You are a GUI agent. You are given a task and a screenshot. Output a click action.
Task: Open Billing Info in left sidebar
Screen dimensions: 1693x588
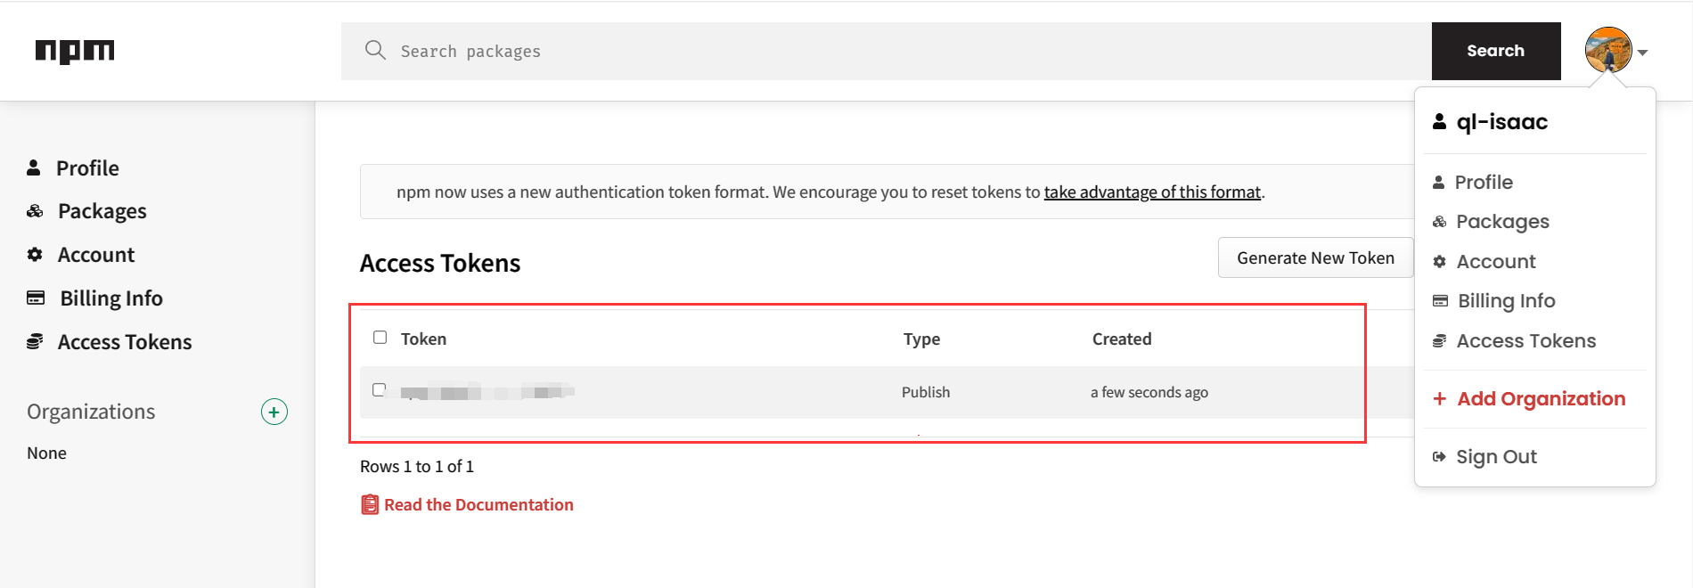click(111, 298)
